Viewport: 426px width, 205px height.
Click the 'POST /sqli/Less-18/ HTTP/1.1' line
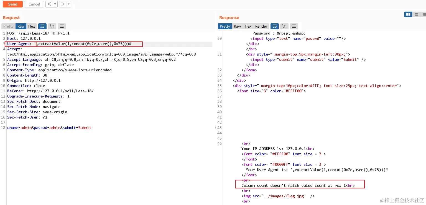[x=38, y=33]
